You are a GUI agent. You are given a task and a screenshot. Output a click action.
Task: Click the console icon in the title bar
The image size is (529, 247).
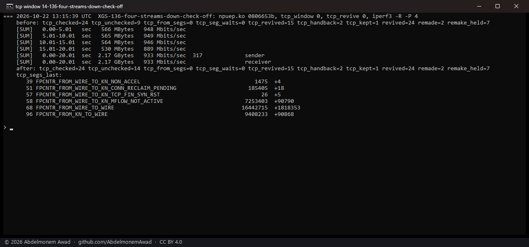coord(9,6)
